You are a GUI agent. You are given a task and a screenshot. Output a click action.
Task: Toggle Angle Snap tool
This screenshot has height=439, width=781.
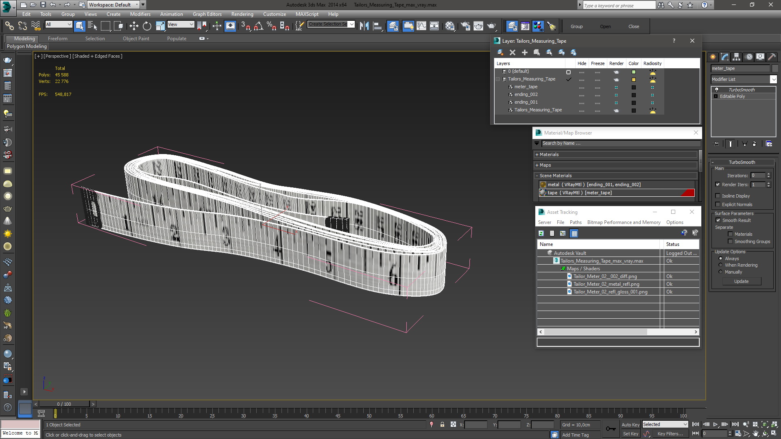tap(258, 26)
